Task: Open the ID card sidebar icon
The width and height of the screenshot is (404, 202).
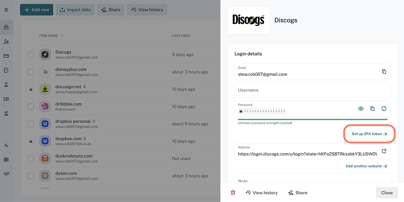Action: (6, 99)
